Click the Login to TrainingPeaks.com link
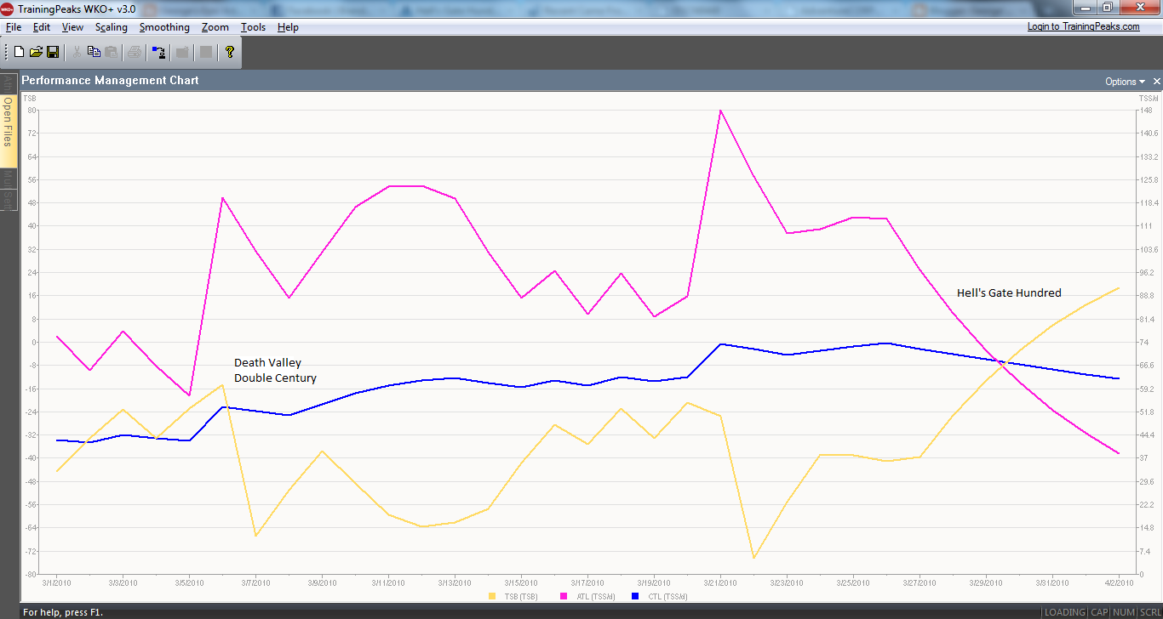 tap(1083, 26)
